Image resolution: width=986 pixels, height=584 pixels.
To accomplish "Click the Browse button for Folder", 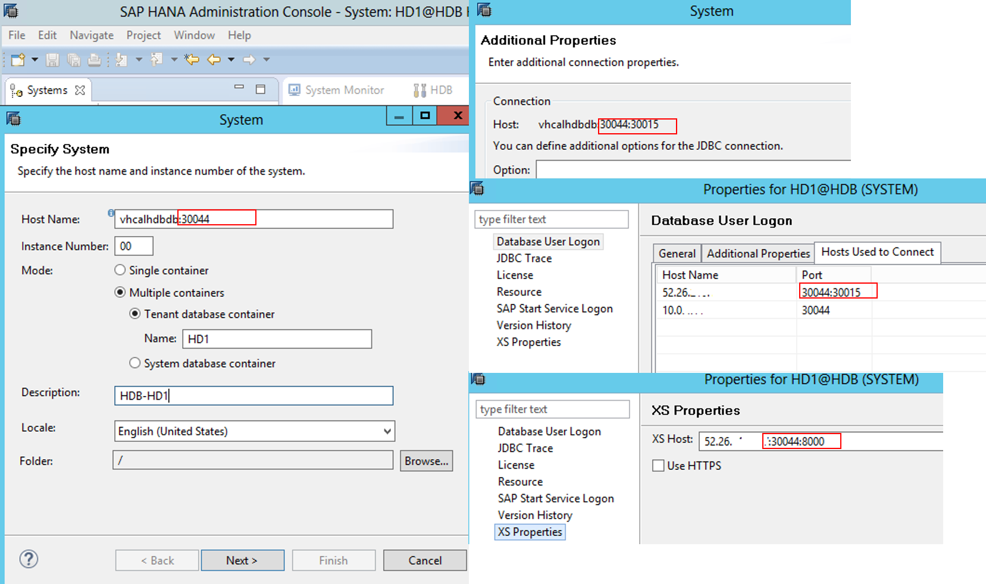I will tap(426, 460).
